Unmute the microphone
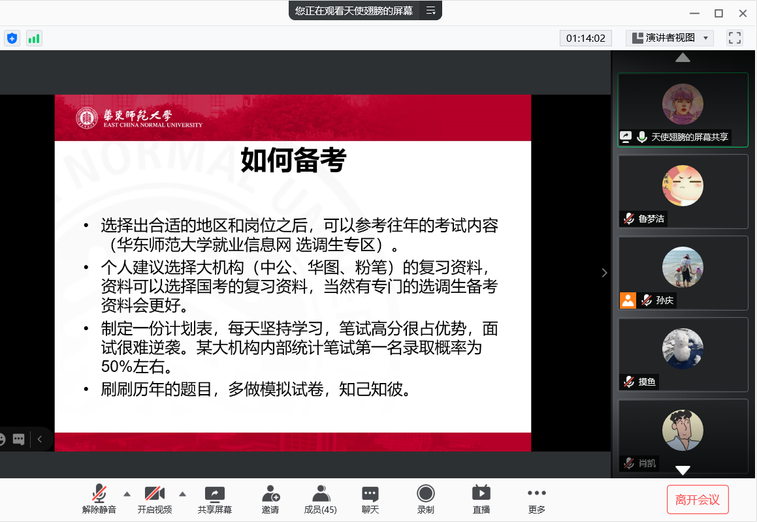 [99, 499]
